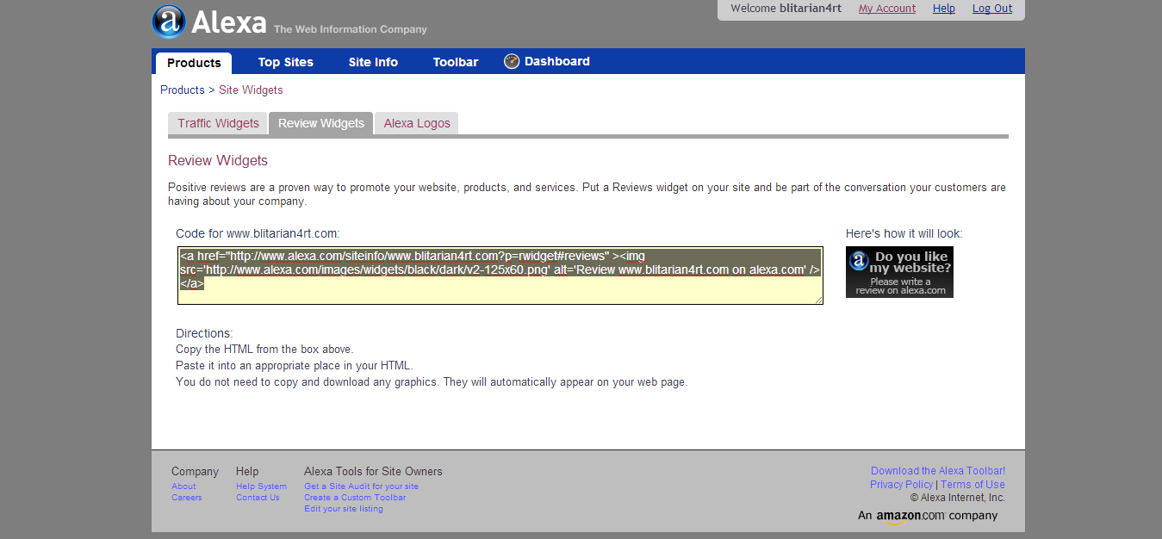
Task: Click the code box resize handle
Action: click(x=818, y=300)
